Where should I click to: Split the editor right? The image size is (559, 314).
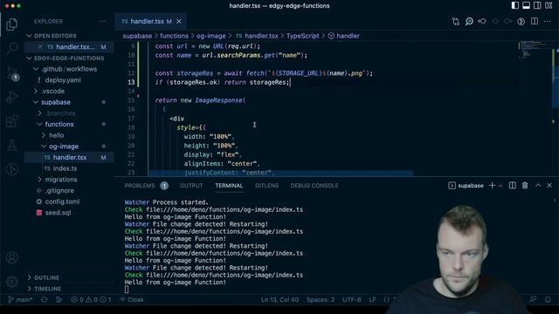click(535, 21)
